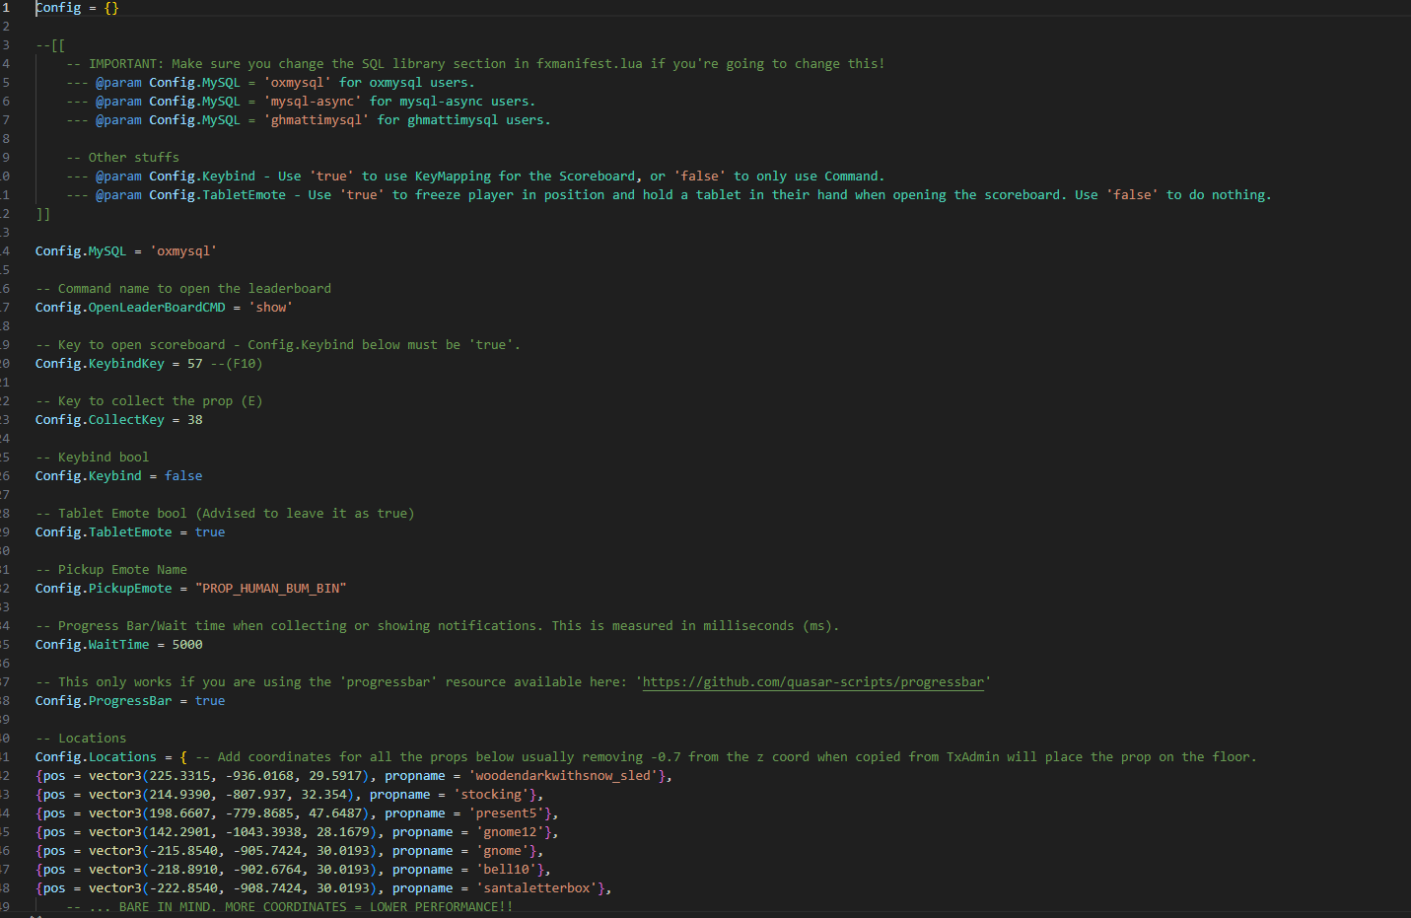Click the 'gnome12' propname string
1411x918 pixels.
coord(510,832)
